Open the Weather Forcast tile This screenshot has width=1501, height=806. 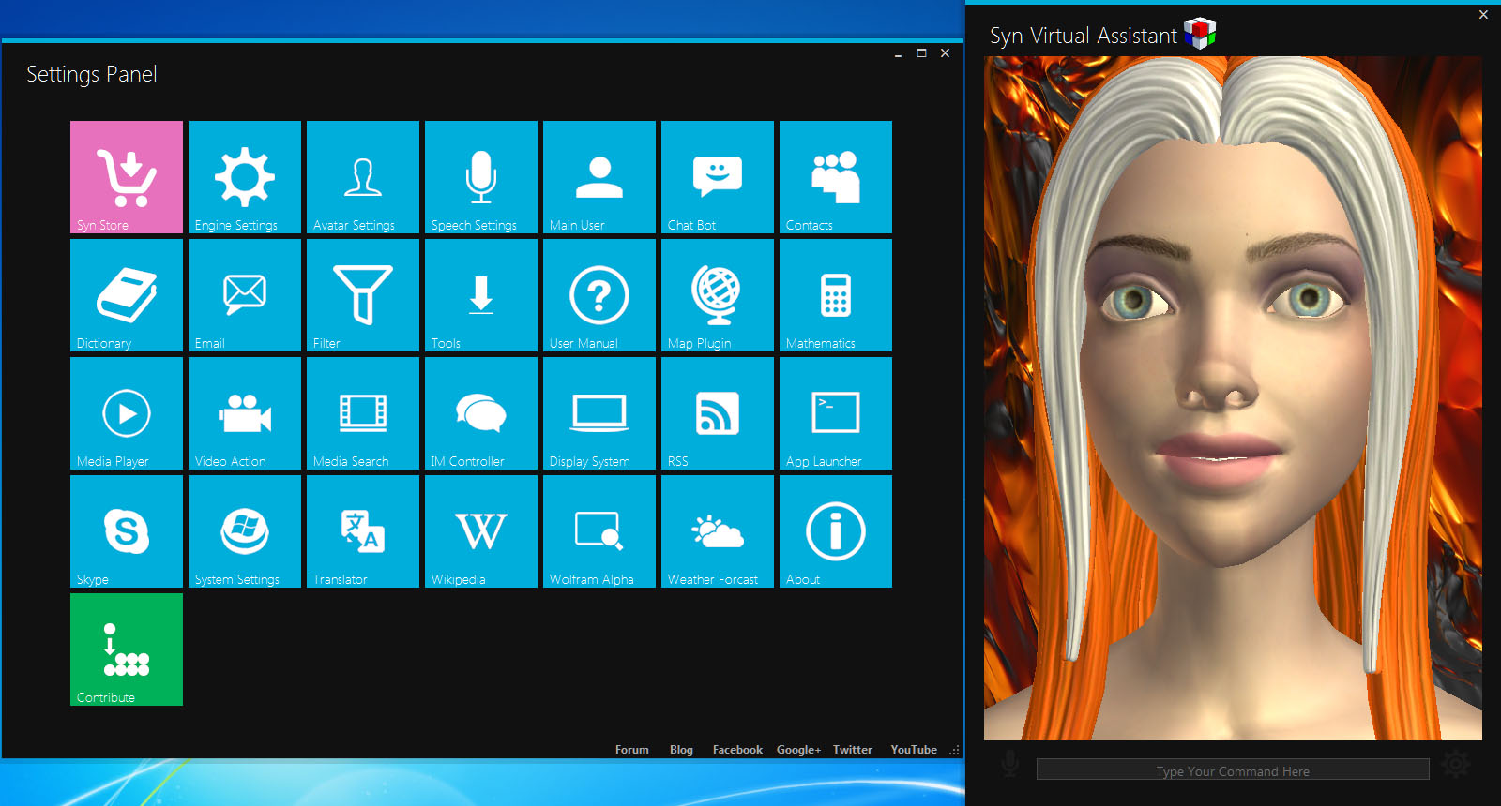coord(718,531)
